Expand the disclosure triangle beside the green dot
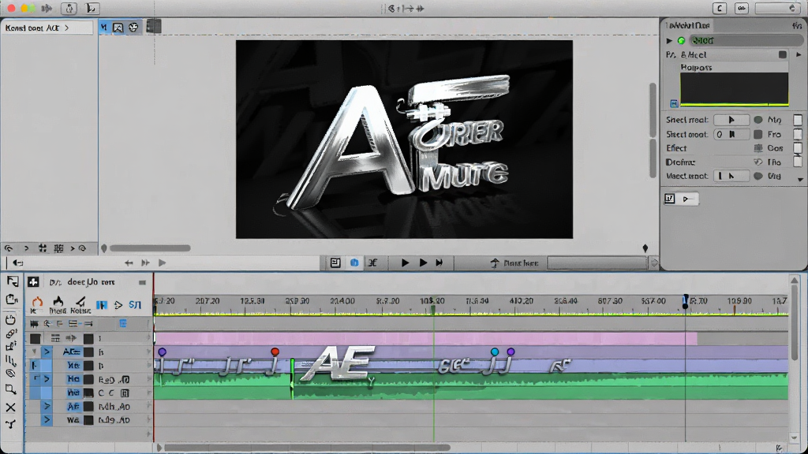 [x=669, y=41]
